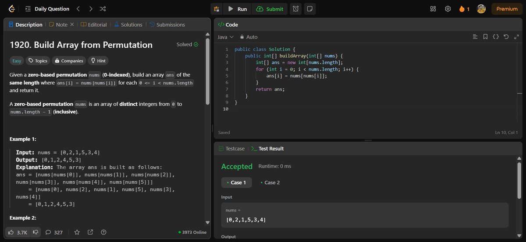
Task: Click the nums input value box
Action: 365,215
